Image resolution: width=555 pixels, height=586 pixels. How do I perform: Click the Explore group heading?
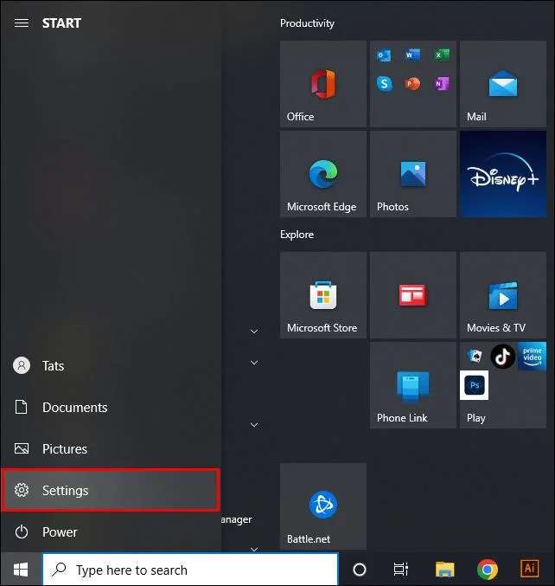click(297, 235)
